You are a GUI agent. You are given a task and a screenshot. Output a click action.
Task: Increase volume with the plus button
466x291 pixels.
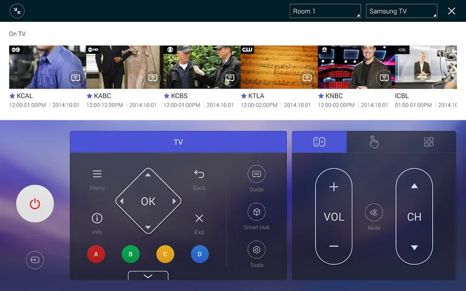click(334, 187)
